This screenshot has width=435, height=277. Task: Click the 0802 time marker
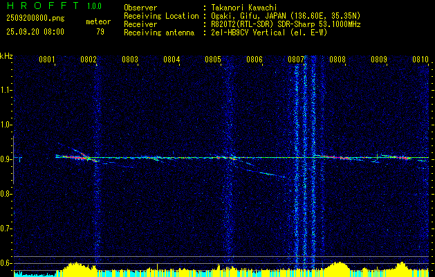(x=89, y=60)
